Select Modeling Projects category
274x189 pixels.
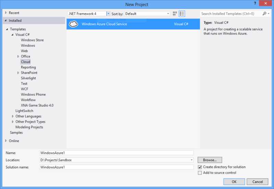coord(29,127)
